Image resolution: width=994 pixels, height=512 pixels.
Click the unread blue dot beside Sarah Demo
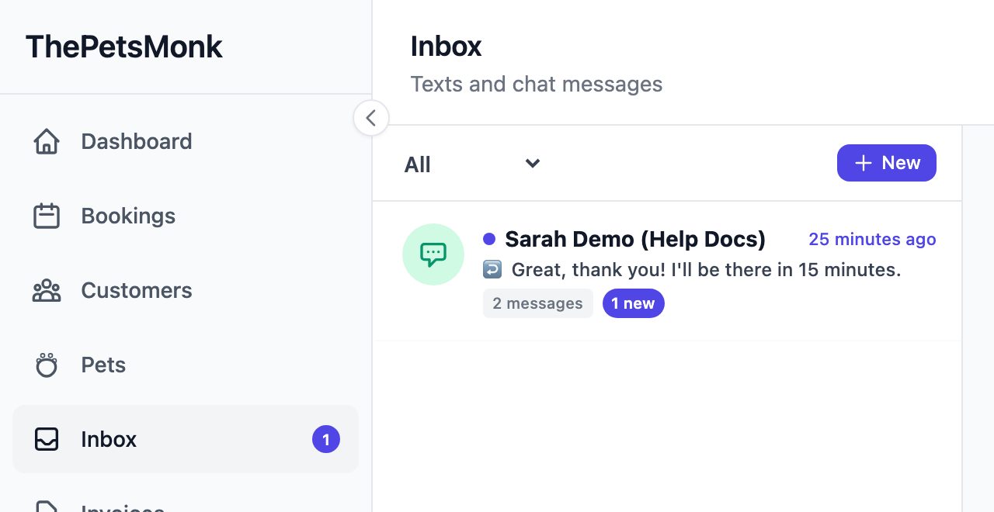(489, 239)
